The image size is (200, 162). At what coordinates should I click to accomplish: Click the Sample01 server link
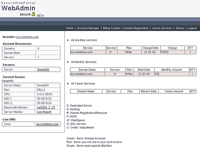click(x=43, y=69)
